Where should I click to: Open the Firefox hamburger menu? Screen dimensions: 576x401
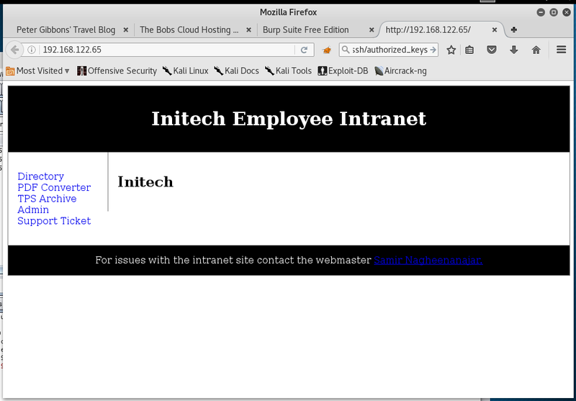coord(561,50)
